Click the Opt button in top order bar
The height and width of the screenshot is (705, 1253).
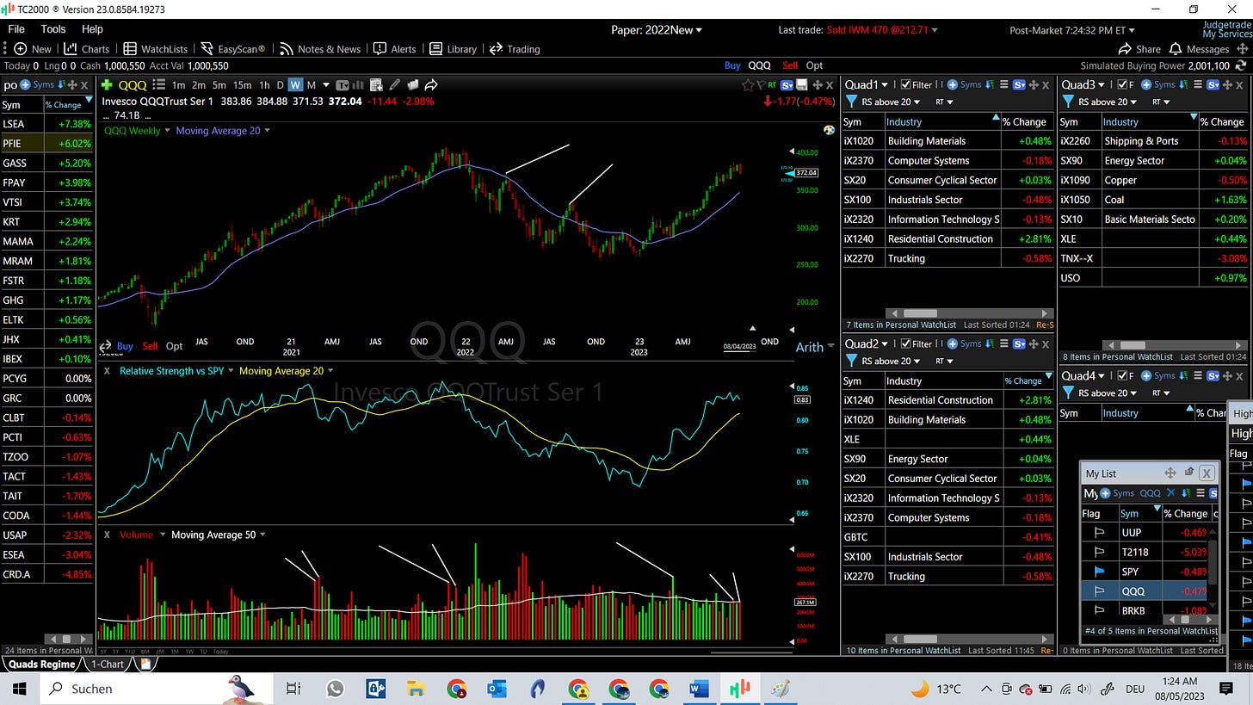point(814,65)
